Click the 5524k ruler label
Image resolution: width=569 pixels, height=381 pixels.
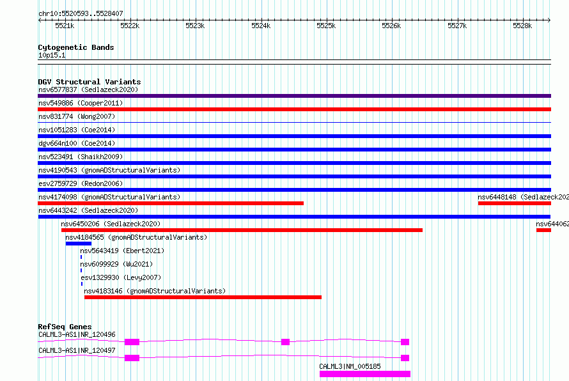[261, 26]
